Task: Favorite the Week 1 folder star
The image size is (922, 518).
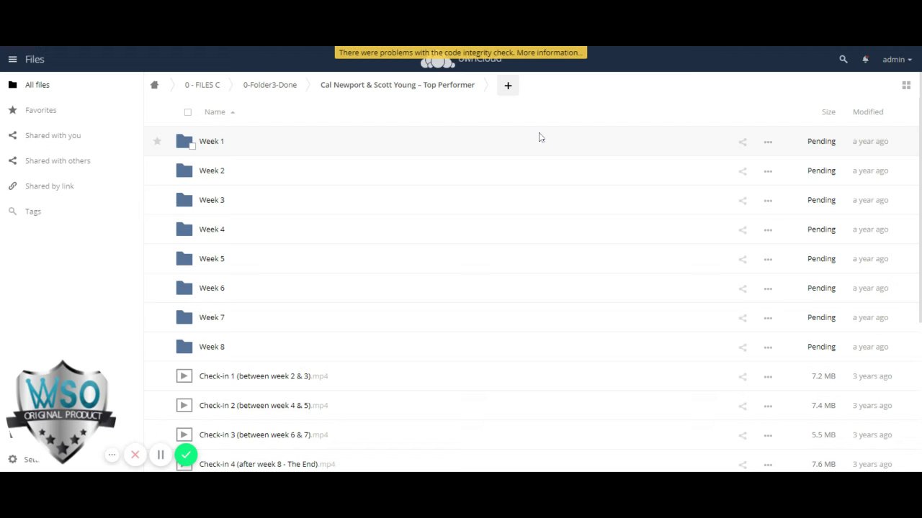Action: coord(157,141)
